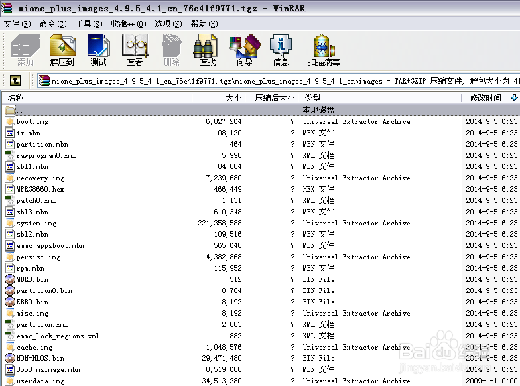This screenshot has width=520, height=386.
Task: Click the userdata.img file icon
Action: 10,381
